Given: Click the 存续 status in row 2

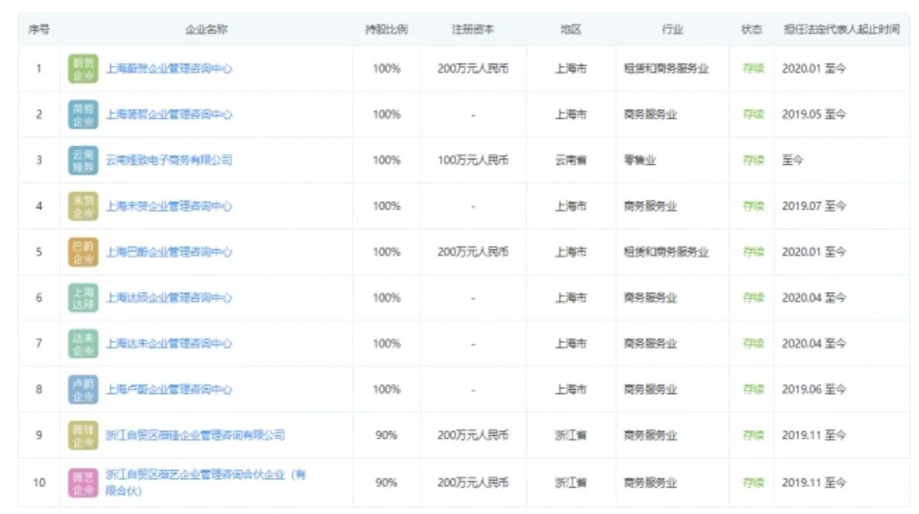Looking at the screenshot, I should tap(753, 114).
